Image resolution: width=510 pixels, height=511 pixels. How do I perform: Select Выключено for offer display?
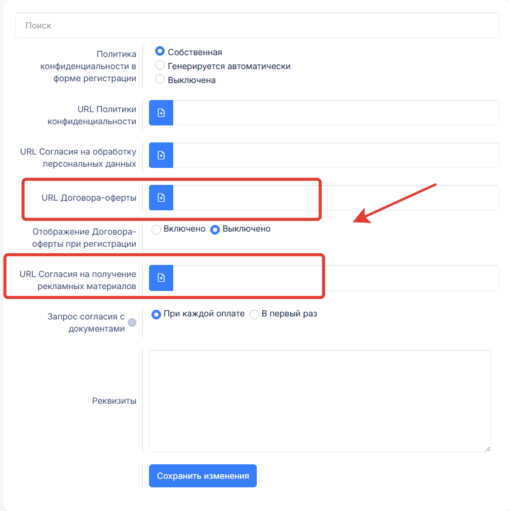tap(215, 230)
